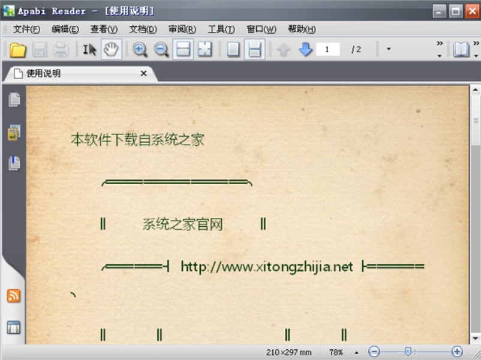Image resolution: width=481 pixels, height=360 pixels.
Task: Open the open-book reading mode icon
Action: (461, 49)
